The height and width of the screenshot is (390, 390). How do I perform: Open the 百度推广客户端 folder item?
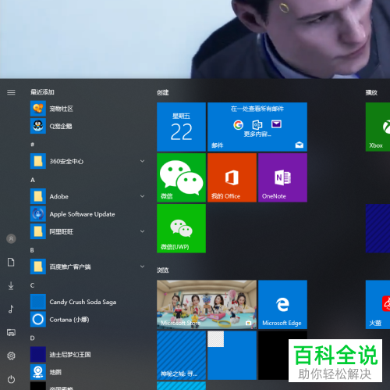tap(87, 267)
